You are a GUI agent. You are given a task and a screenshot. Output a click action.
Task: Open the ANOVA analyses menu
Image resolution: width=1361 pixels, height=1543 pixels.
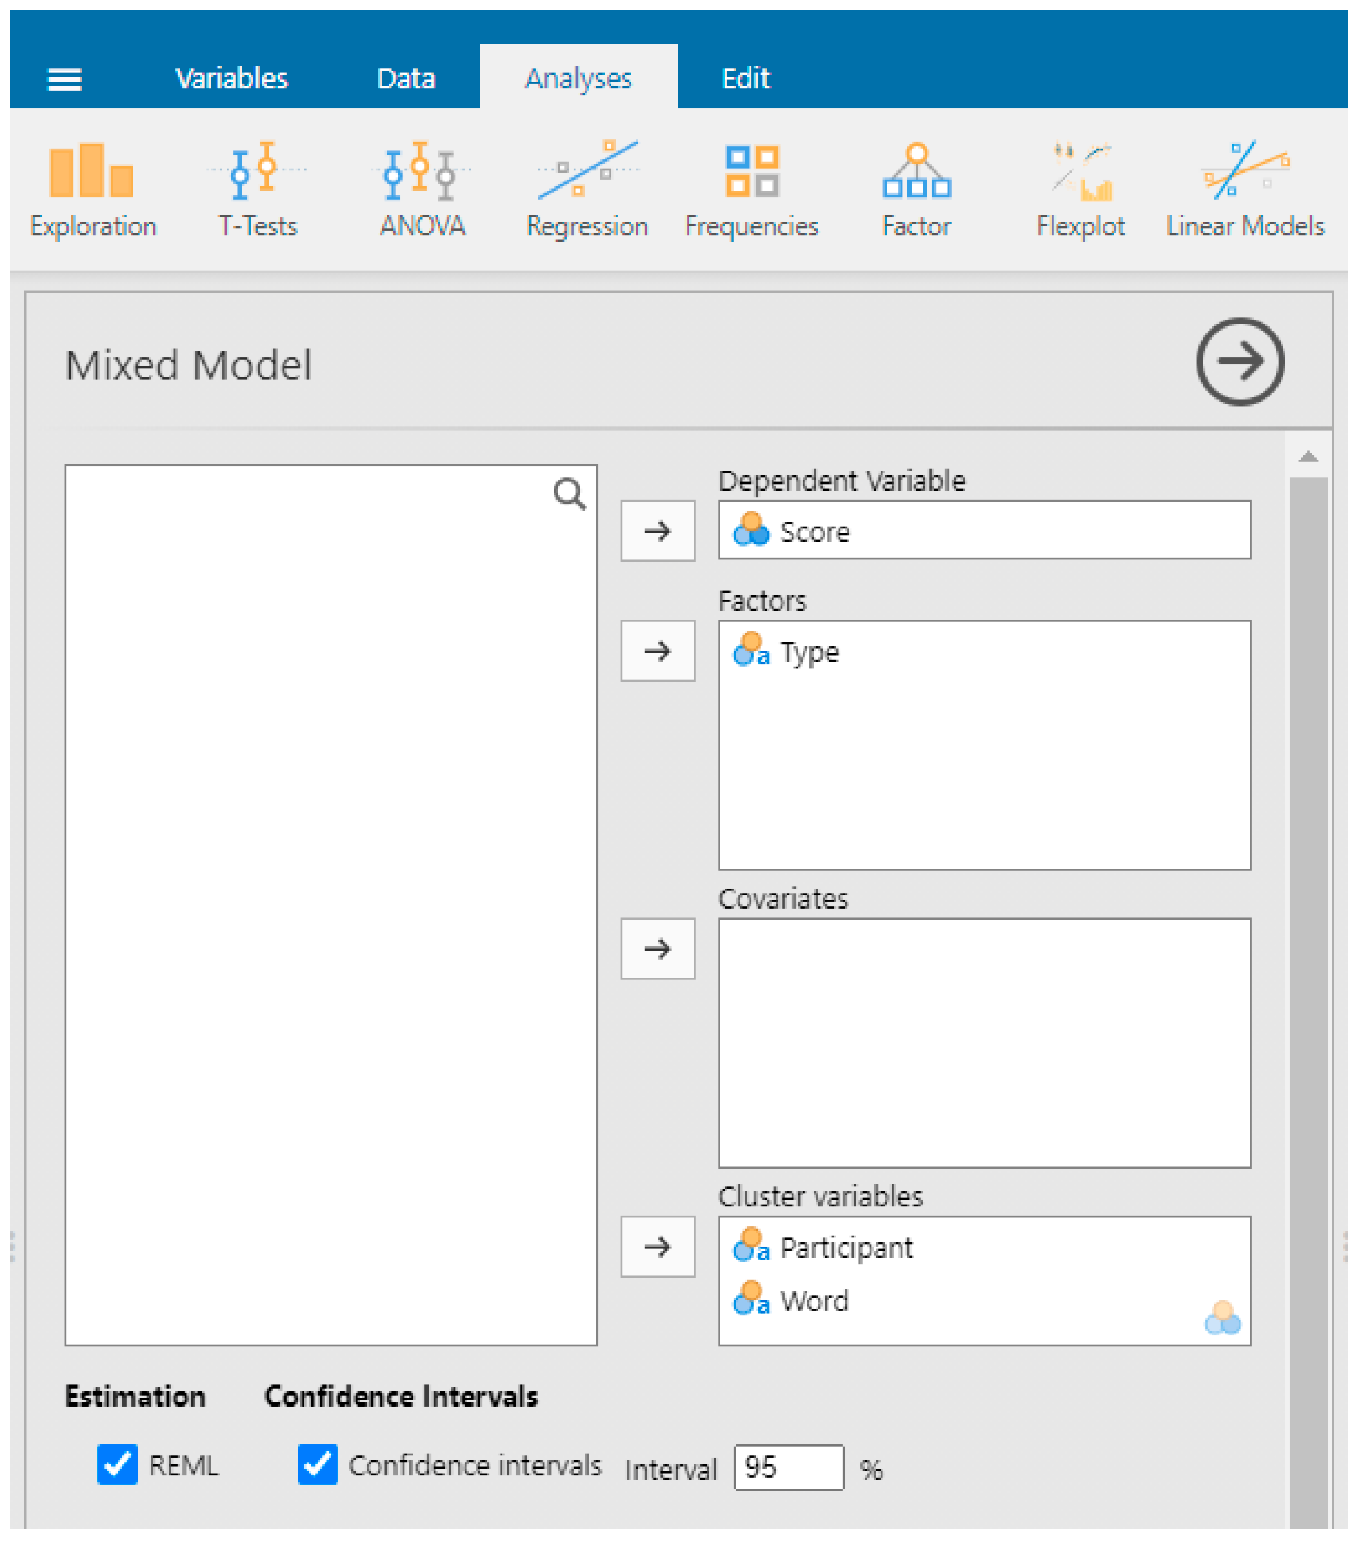(x=421, y=189)
